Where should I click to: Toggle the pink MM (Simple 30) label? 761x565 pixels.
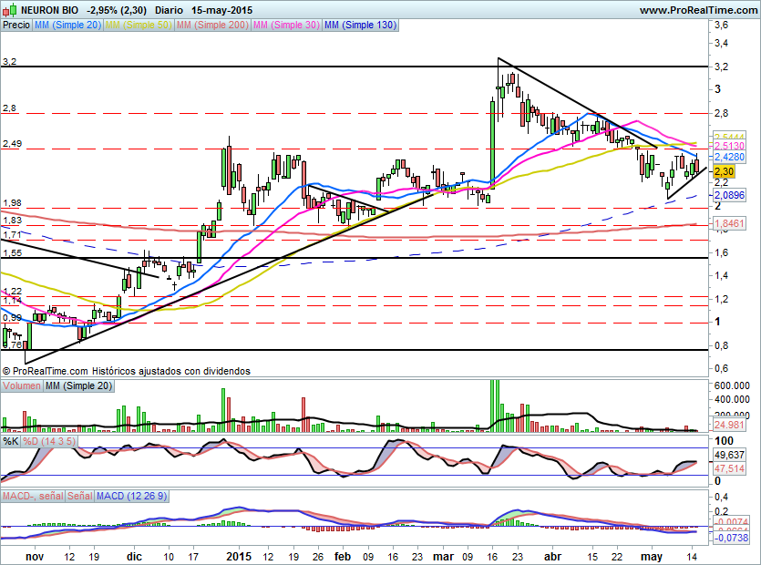(285, 26)
